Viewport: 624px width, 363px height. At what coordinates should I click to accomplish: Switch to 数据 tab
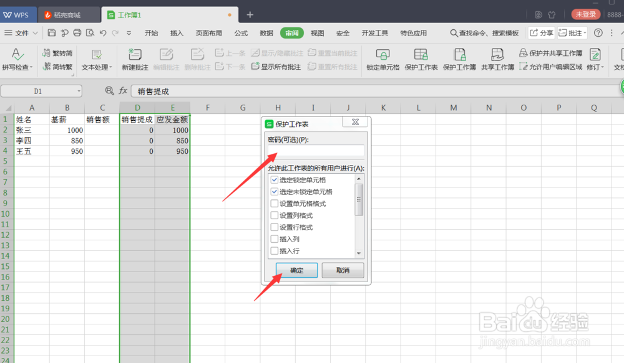[266, 33]
